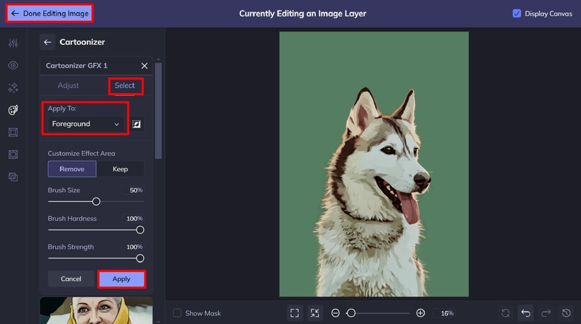Click the zoom level slider handle
The height and width of the screenshot is (324, 581).
[x=351, y=314]
